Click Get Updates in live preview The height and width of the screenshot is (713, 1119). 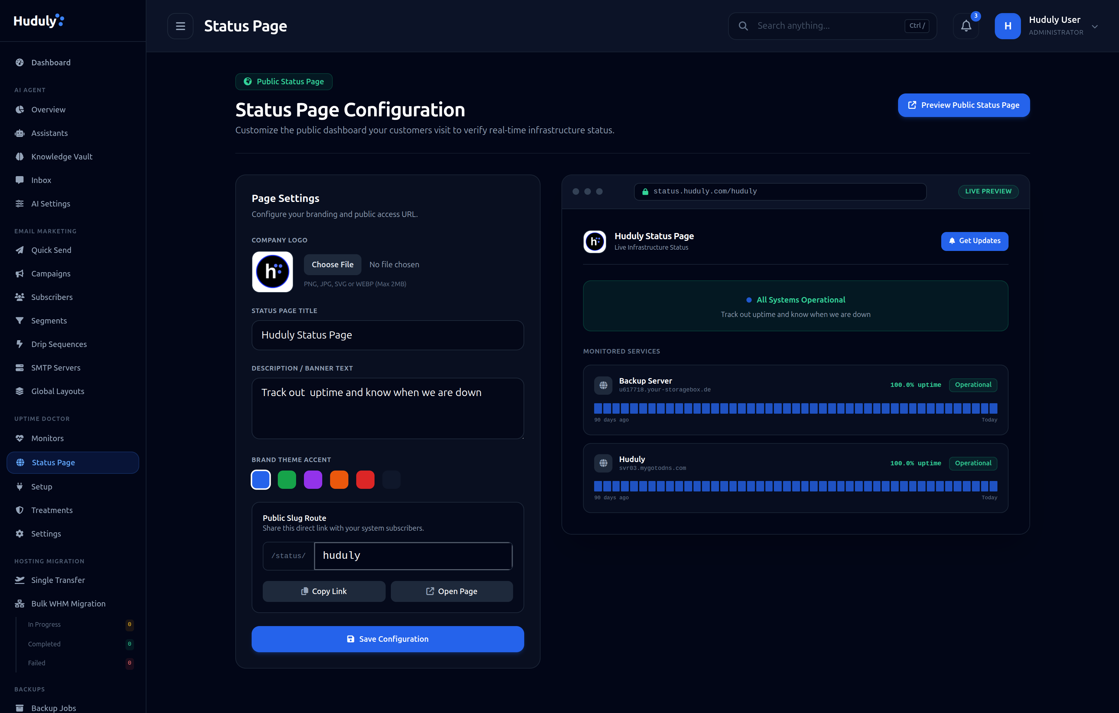pyautogui.click(x=975, y=241)
